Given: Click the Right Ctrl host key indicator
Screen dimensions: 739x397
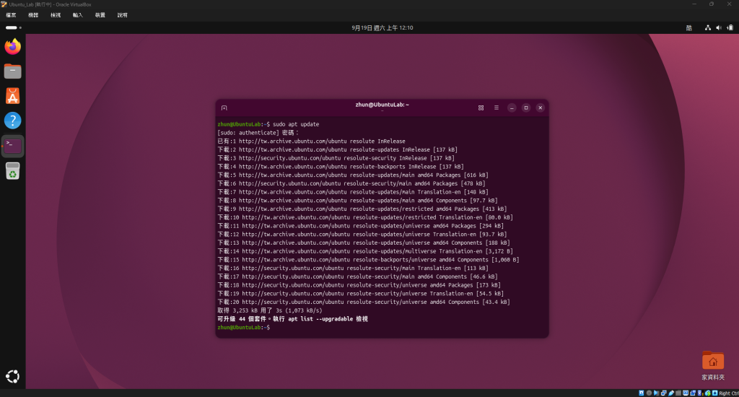Looking at the screenshot, I should click(x=729, y=393).
